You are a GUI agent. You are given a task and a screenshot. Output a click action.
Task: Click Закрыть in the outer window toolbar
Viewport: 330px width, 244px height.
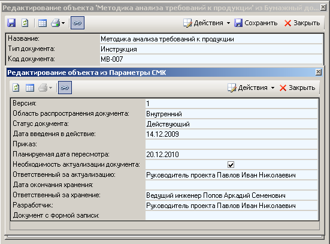pyautogui.click(x=302, y=23)
